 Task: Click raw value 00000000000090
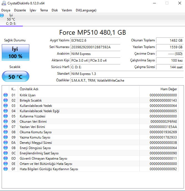[x=163, y=153]
